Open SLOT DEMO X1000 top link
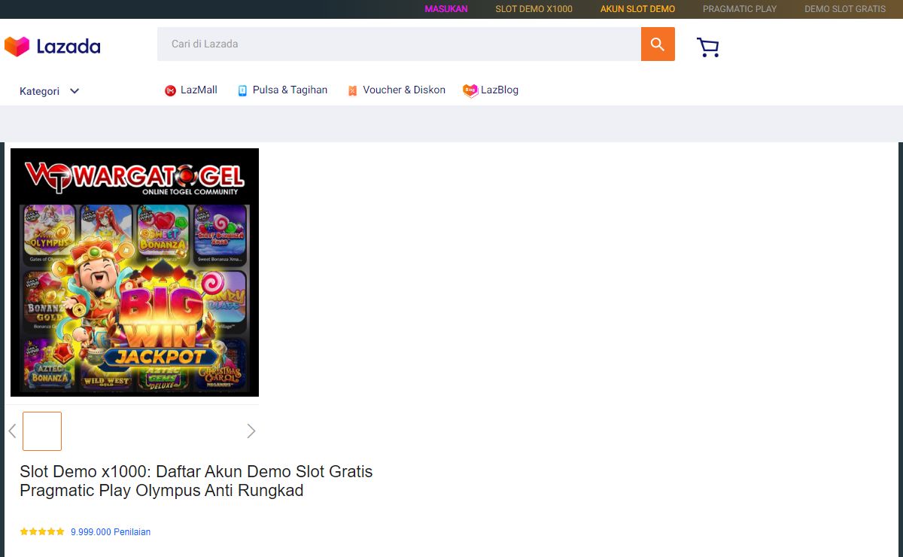The width and height of the screenshot is (903, 557). point(534,9)
